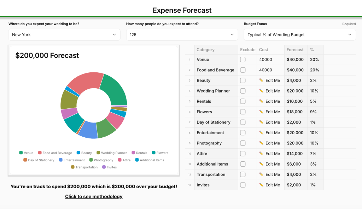Click the pencil edit icon for Invites
Screen dimensions: 362x209
click(x=261, y=185)
